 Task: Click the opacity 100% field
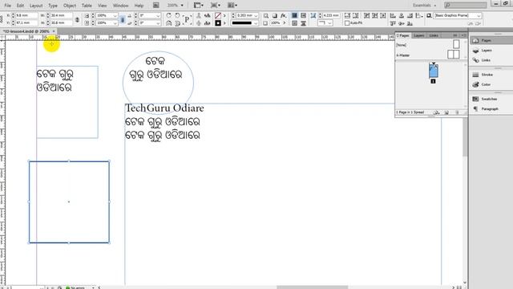pyautogui.click(x=276, y=23)
